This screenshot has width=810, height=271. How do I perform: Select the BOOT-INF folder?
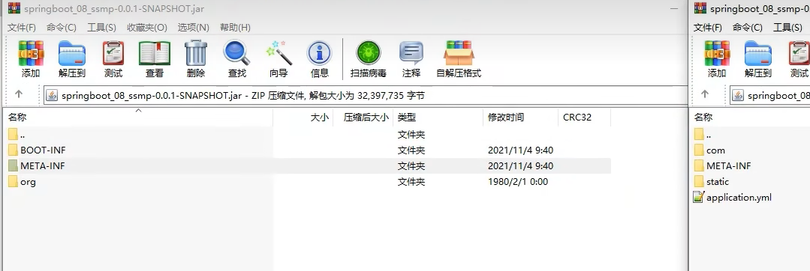click(x=38, y=150)
